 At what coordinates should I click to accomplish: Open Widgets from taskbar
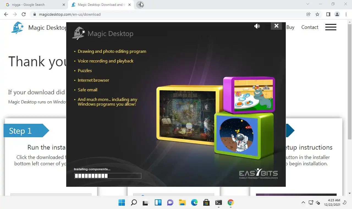[x=158, y=203]
